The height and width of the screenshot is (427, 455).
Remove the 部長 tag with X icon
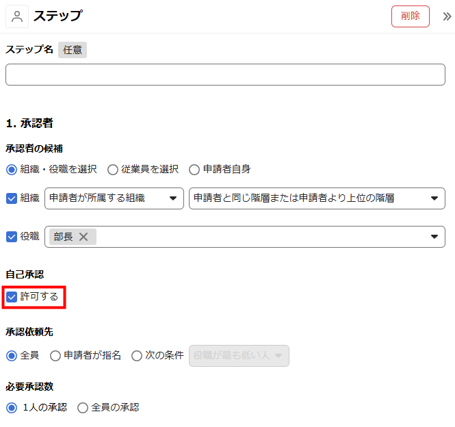pos(83,237)
